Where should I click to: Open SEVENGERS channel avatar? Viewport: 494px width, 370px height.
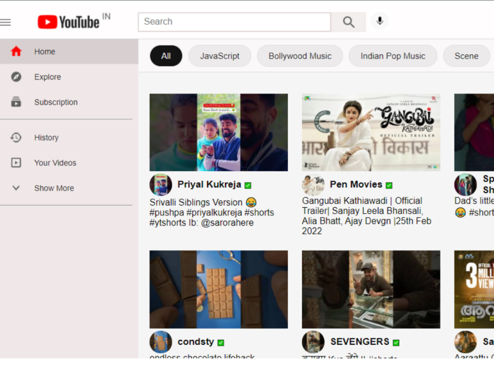click(x=313, y=342)
